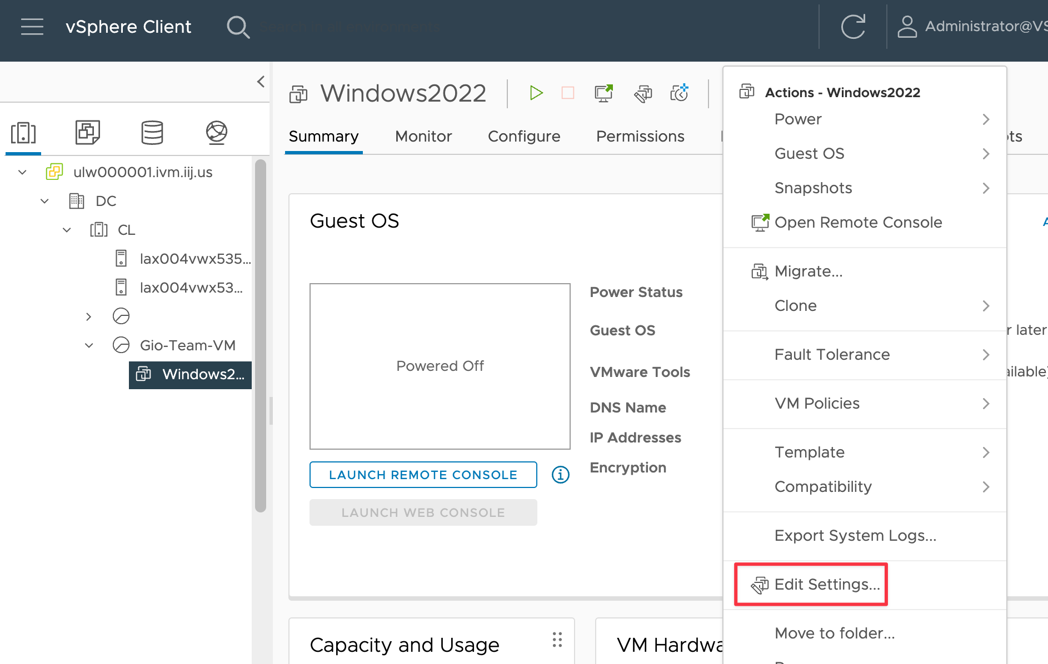Open the Configure tab
1048x664 pixels.
(x=524, y=137)
